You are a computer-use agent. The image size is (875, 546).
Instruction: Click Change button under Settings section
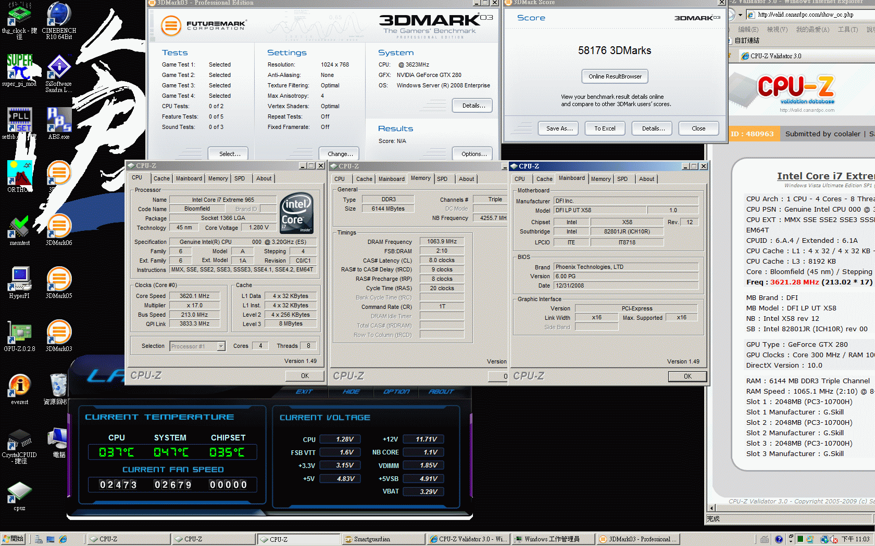click(340, 154)
